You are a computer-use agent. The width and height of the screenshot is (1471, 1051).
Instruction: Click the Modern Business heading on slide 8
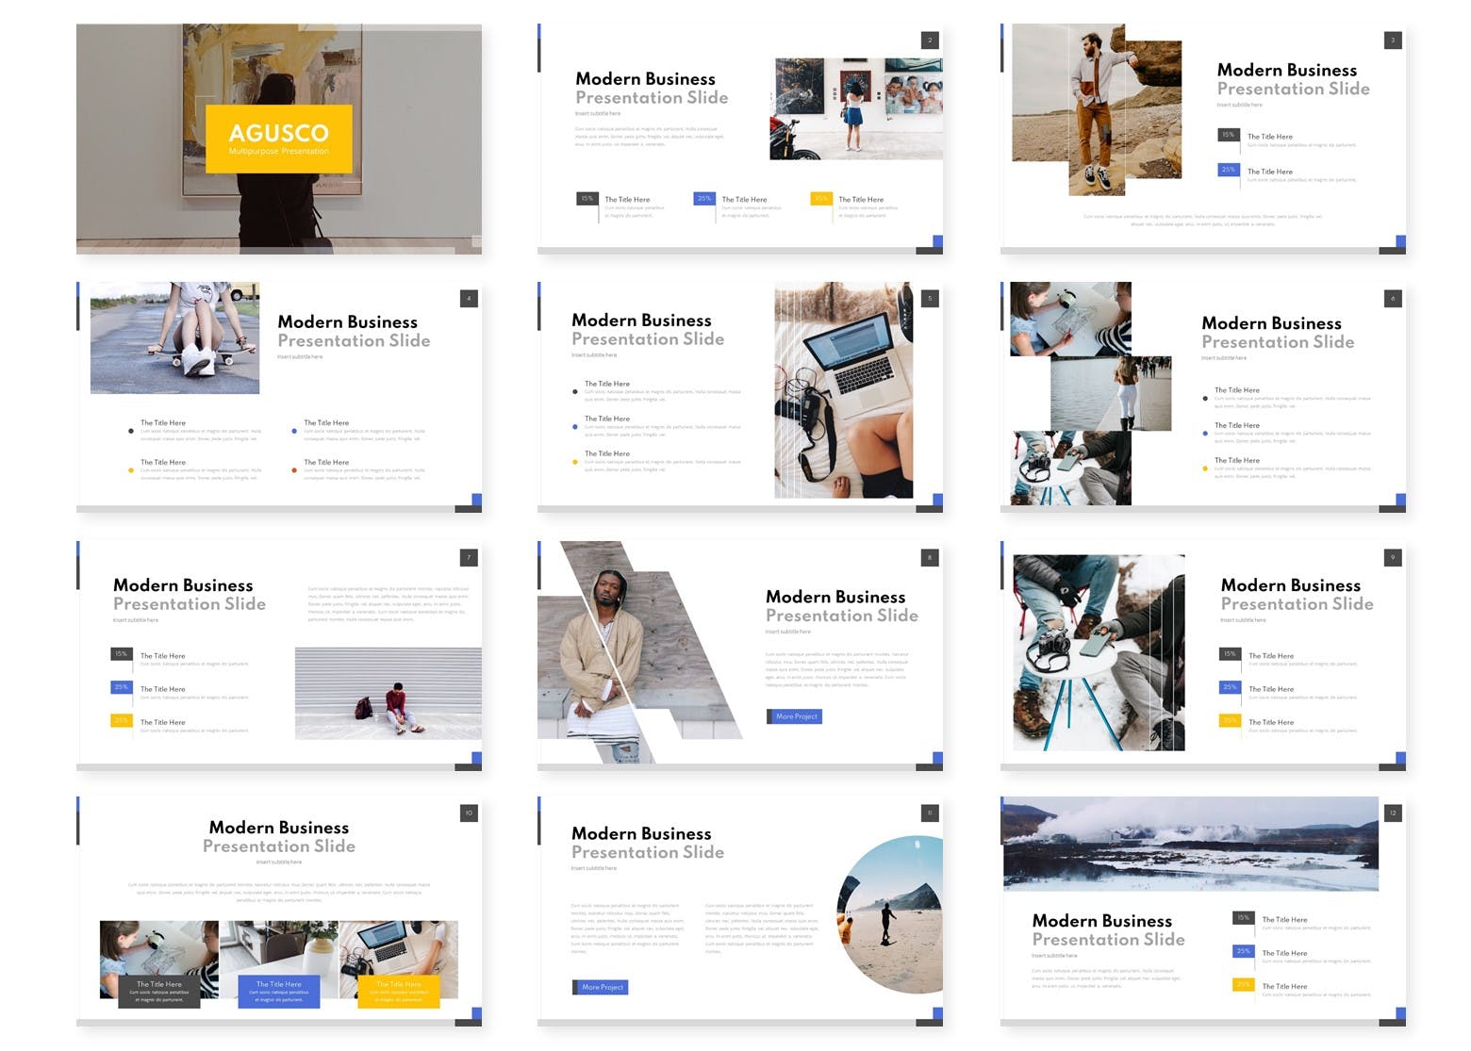835,597
